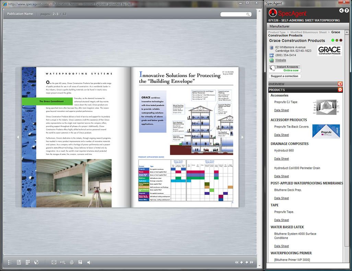The image size is (352, 271).
Task: Click the pages 2-3 / 12 indicator
Action: (54, 14)
